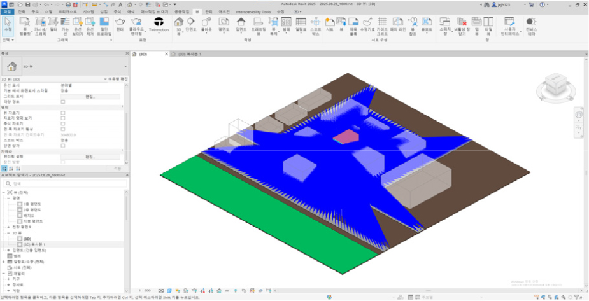Click the Callout (콜아웃) tool
Image resolution: width=589 pixels, height=301 pixels.
pyautogui.click(x=206, y=24)
